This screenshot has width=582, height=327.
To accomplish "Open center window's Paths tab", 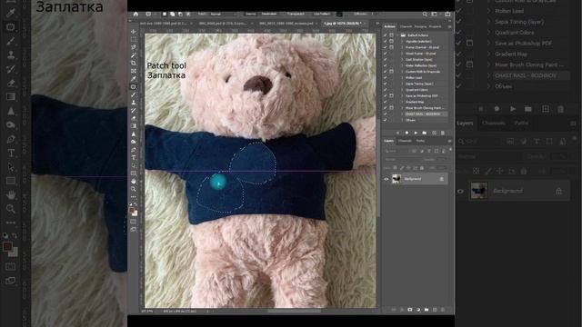I will tap(420, 141).
